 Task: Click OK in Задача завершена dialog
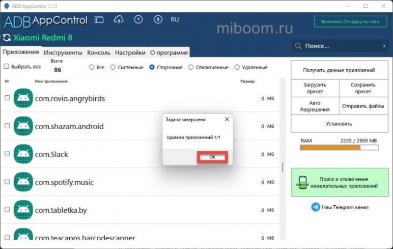(x=212, y=157)
